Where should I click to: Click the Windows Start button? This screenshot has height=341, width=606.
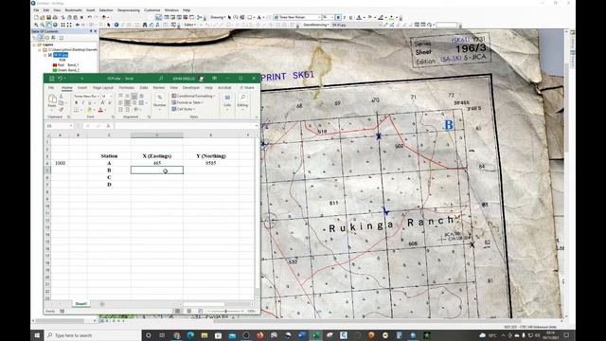(37, 335)
